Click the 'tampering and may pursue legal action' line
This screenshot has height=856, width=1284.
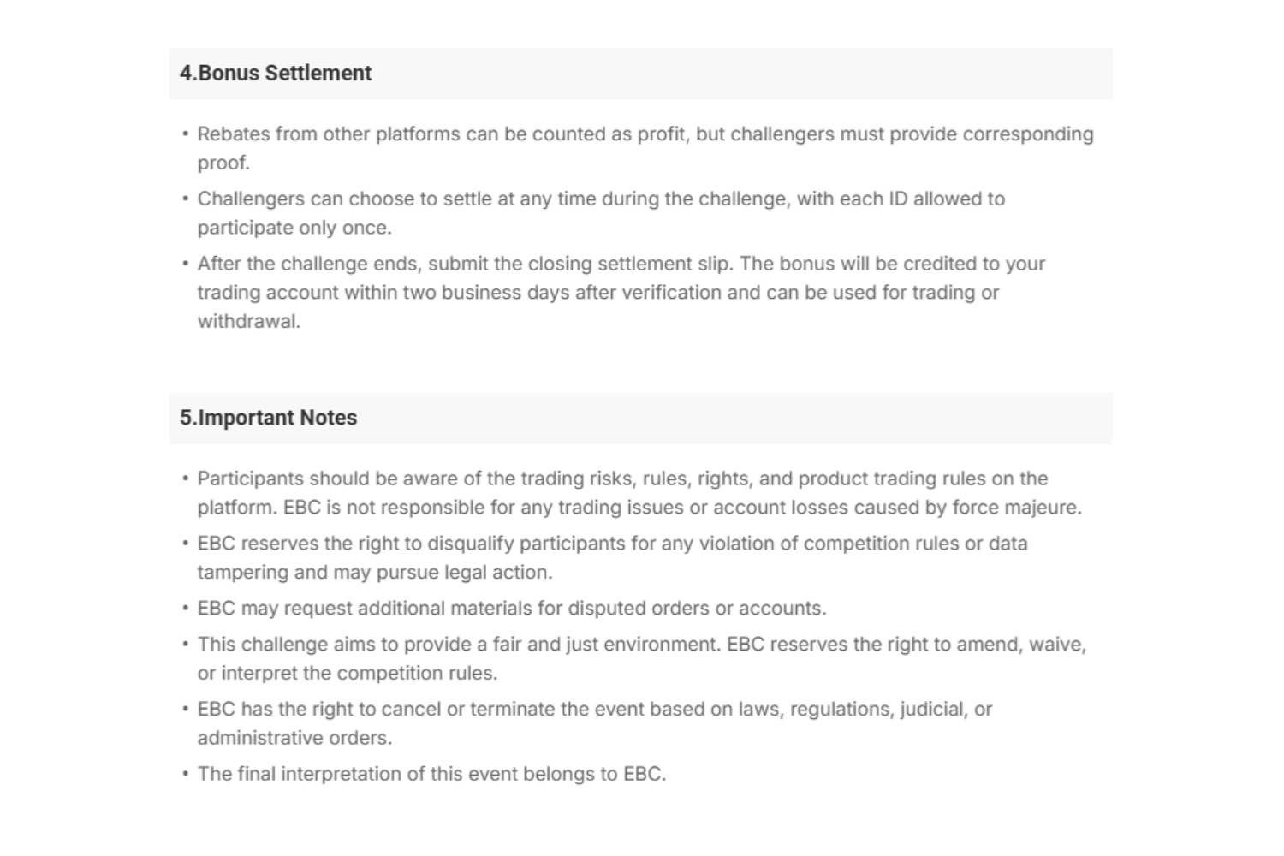click(x=374, y=573)
